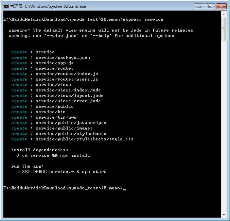Viewport: 230px width, 221px height.
Task: Maximize the cmd.exe window
Action: (210, 6)
